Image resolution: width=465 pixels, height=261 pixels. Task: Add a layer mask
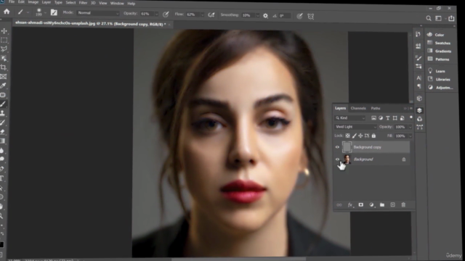click(x=361, y=204)
